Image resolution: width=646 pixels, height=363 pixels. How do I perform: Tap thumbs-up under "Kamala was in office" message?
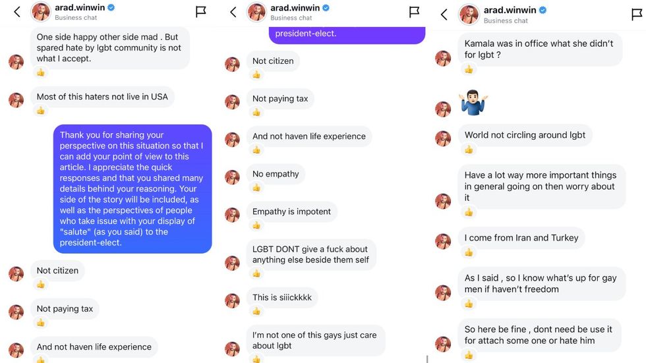tap(469, 69)
